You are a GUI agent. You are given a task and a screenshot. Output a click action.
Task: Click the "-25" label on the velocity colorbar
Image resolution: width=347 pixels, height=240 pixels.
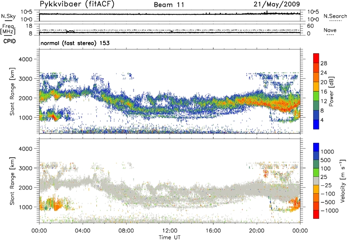[x=326, y=185]
